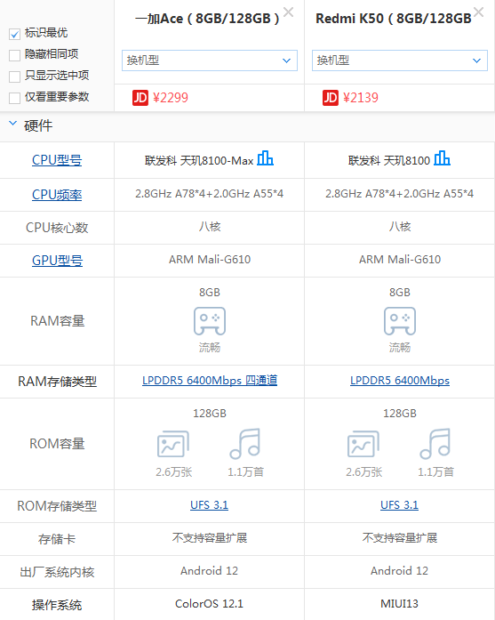This screenshot has height=620, width=495.
Task: Click the RAM容量 row label
Action: tap(57, 321)
